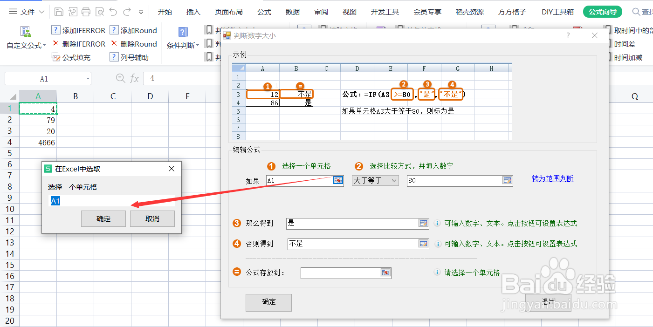This screenshot has height=327, width=653.
Task: Open the 公式 ribbon tab
Action: [x=264, y=12]
